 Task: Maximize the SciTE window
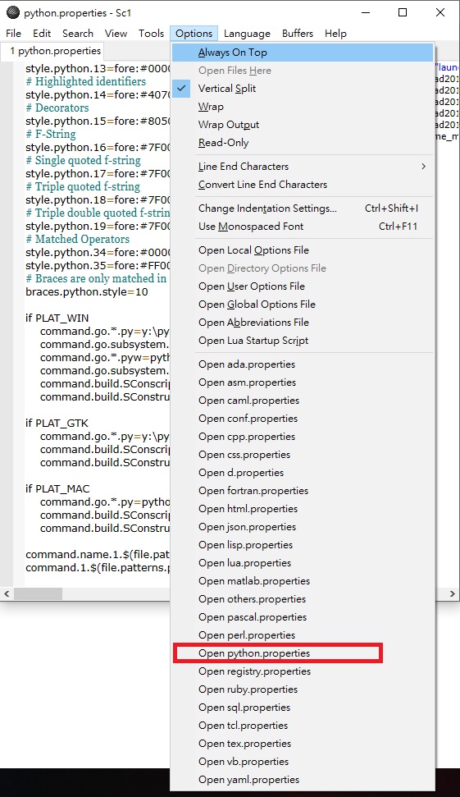pyautogui.click(x=403, y=12)
